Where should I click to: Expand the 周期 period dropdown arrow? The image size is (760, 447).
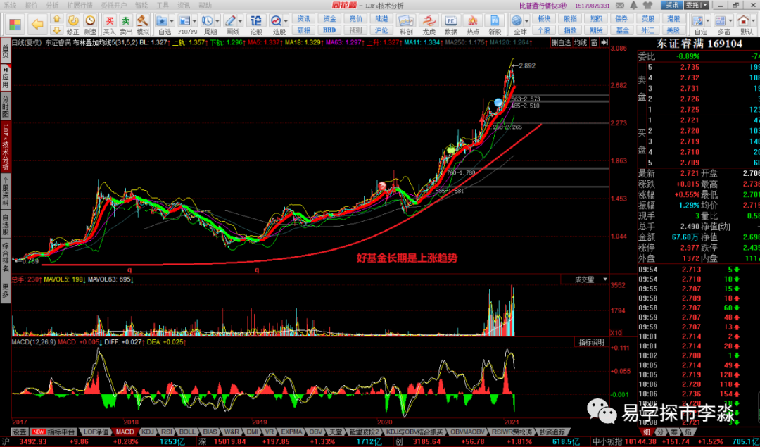[217, 21]
